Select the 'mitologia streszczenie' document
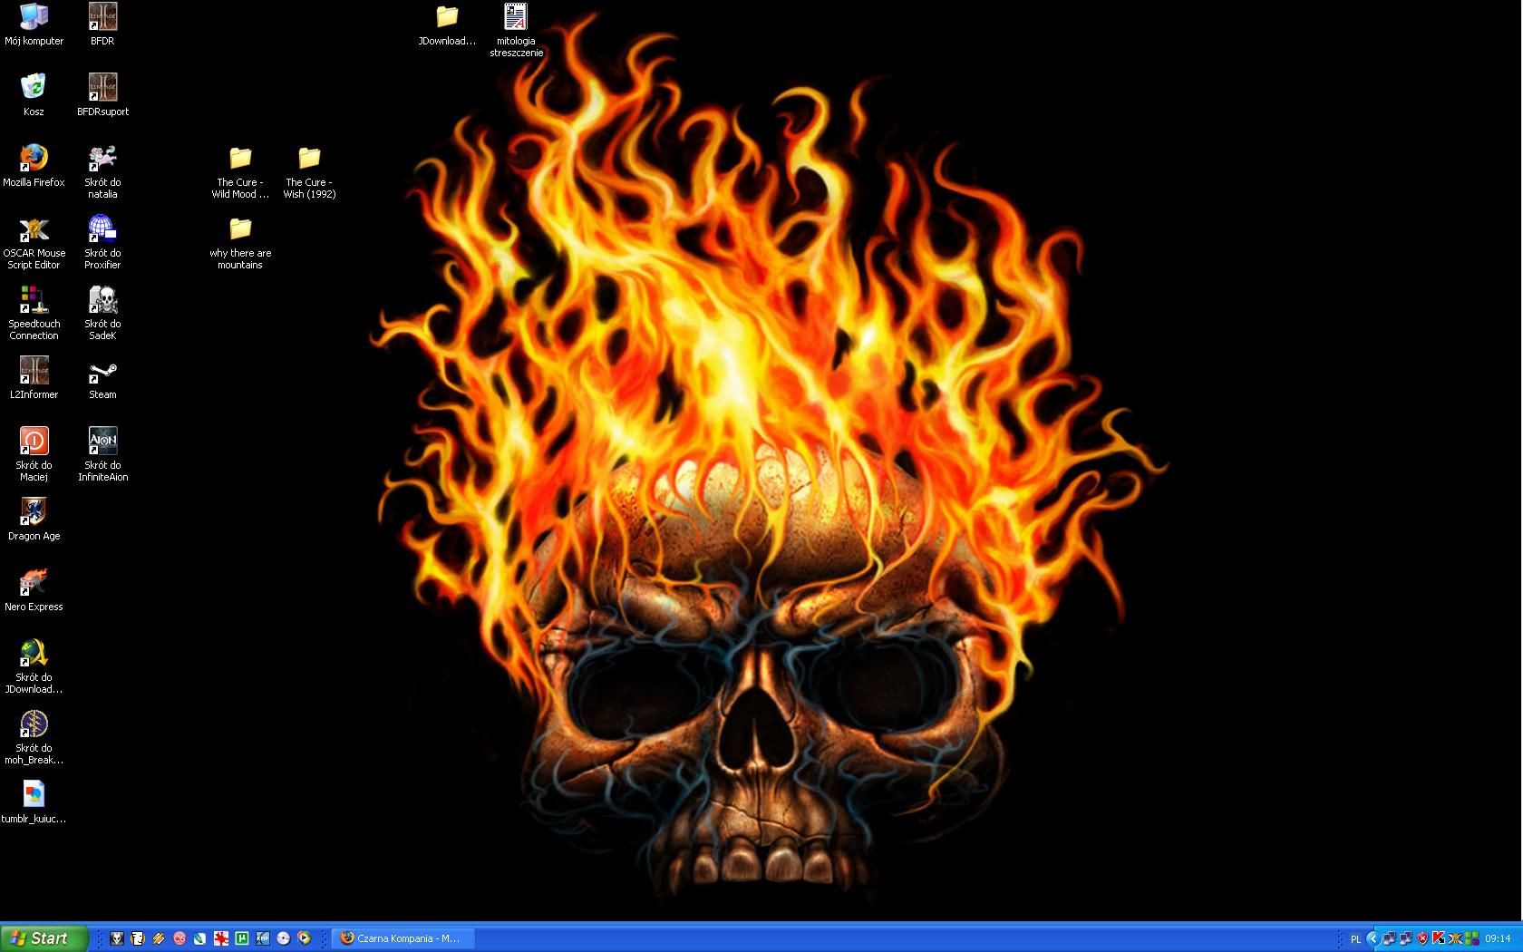Viewport: 1523px width, 952px height. click(x=516, y=17)
